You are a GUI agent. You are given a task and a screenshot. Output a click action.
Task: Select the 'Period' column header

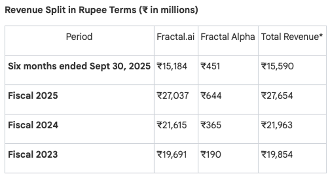coord(79,37)
